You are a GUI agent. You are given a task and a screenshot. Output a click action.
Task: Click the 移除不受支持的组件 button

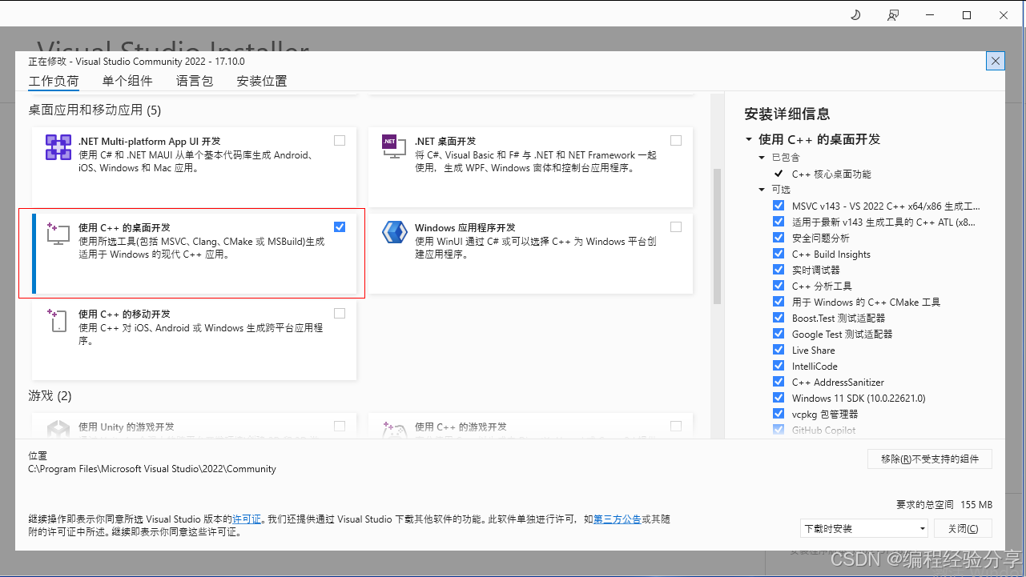click(929, 459)
